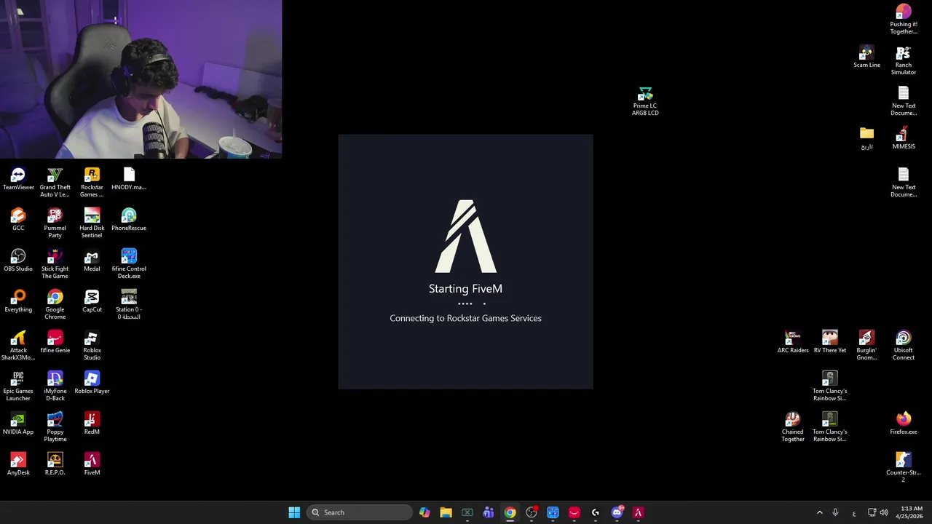The width and height of the screenshot is (932, 524).
Task: Select the Scam Line desktop icon
Action: 866,57
